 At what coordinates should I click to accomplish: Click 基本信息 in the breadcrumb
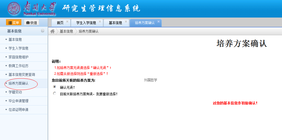click(66, 32)
